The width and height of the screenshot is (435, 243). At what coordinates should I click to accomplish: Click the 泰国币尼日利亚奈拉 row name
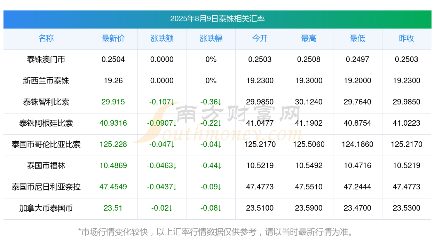pyautogui.click(x=46, y=187)
